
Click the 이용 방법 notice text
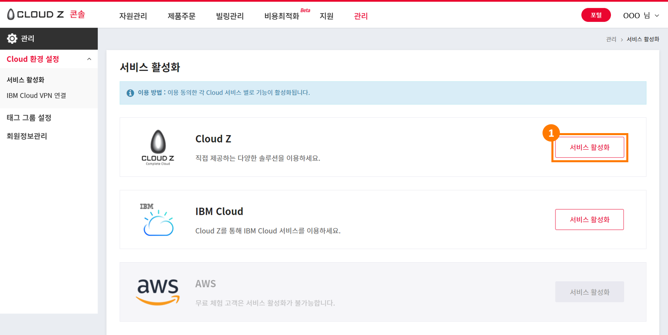click(x=224, y=93)
